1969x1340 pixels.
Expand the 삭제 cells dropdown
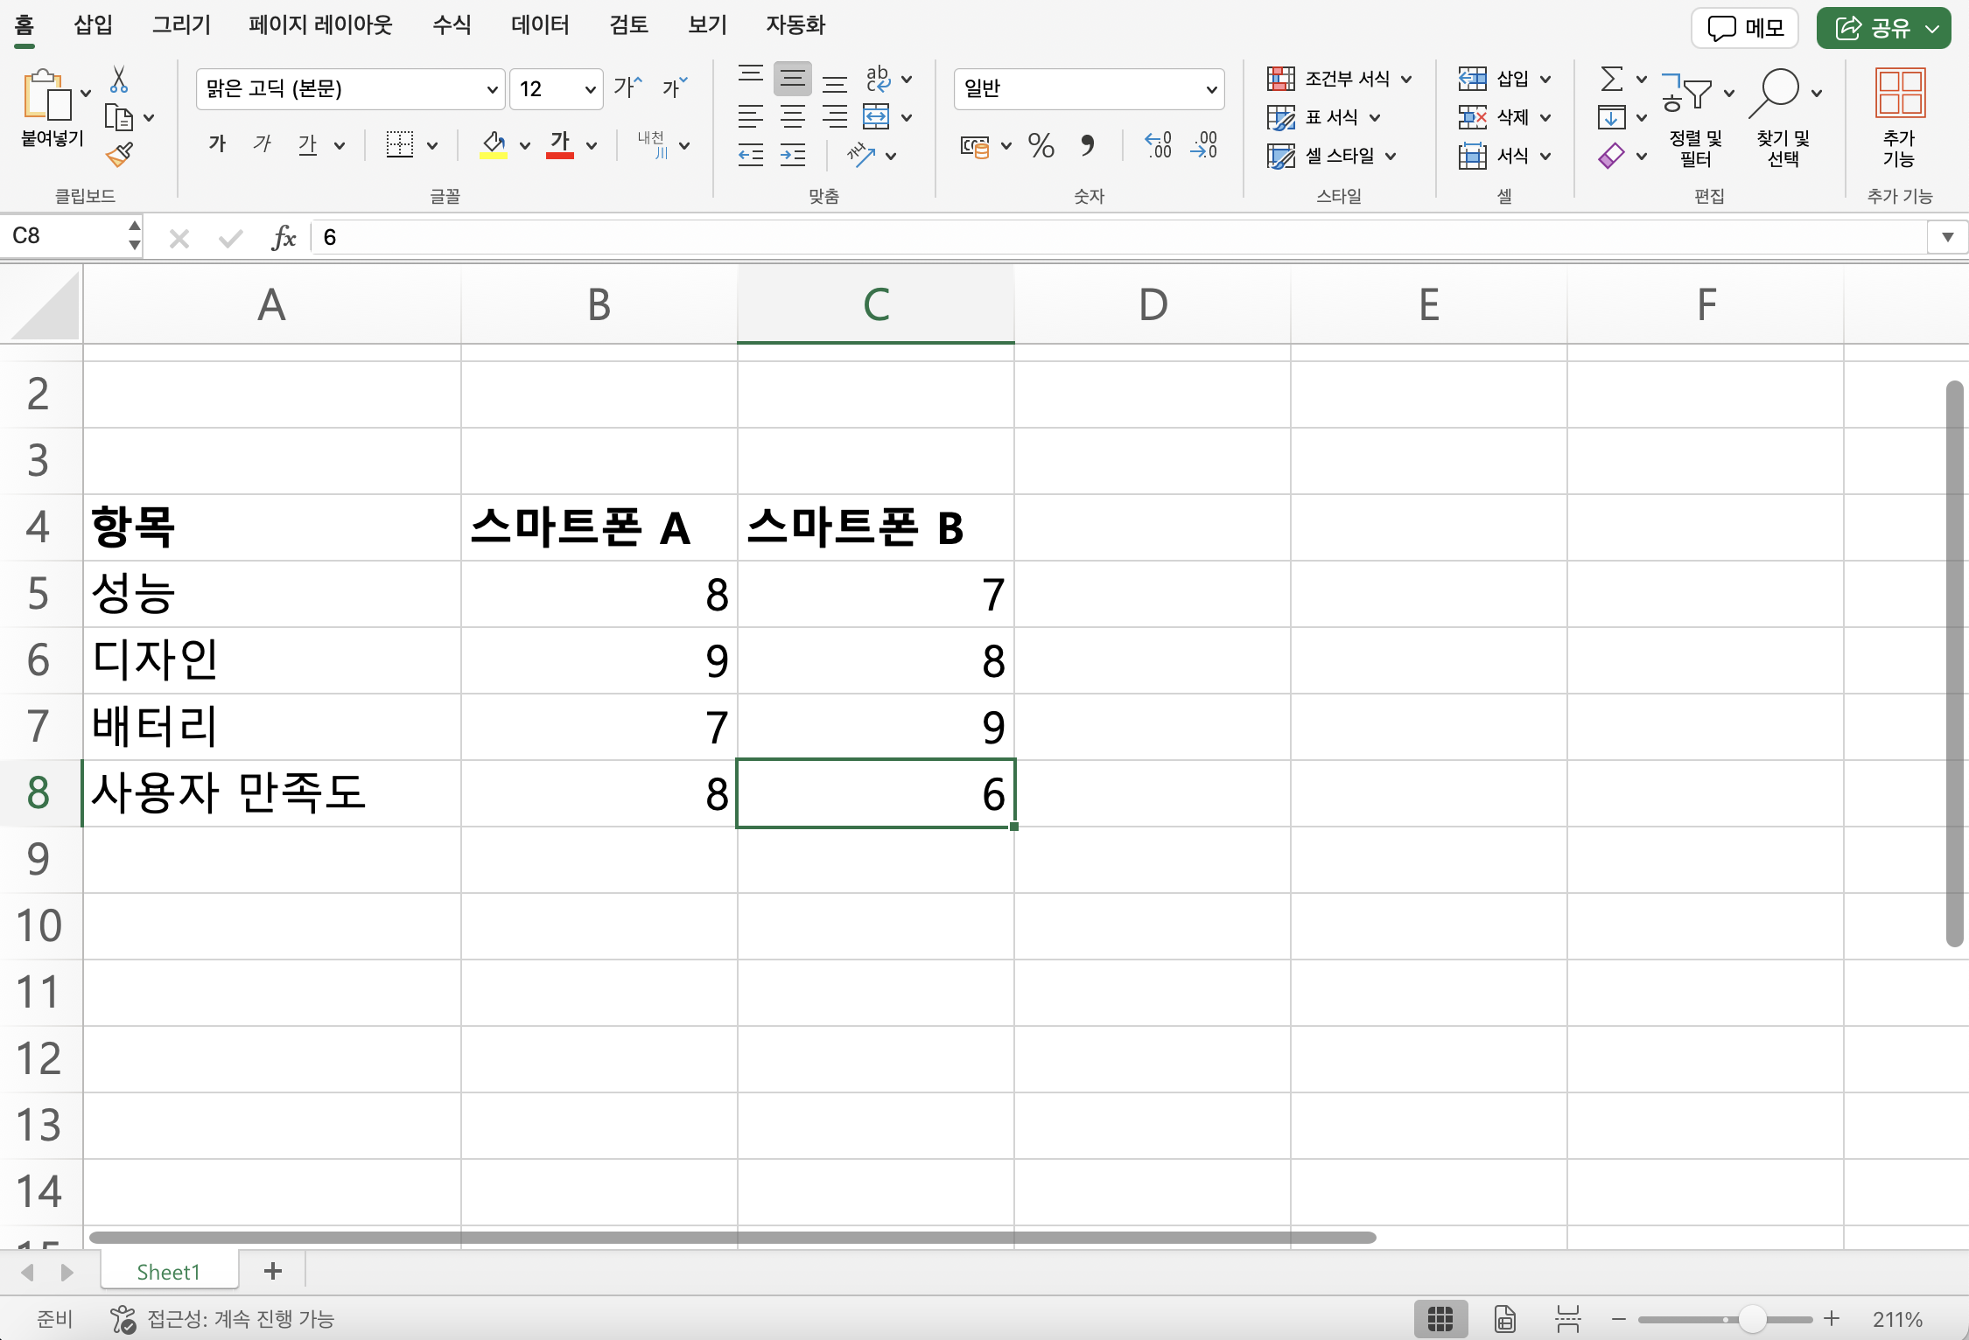pyautogui.click(x=1545, y=117)
